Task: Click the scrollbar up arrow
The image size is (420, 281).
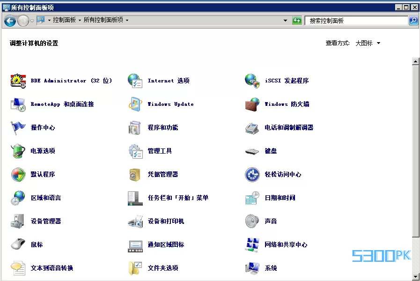Action: (x=415, y=61)
